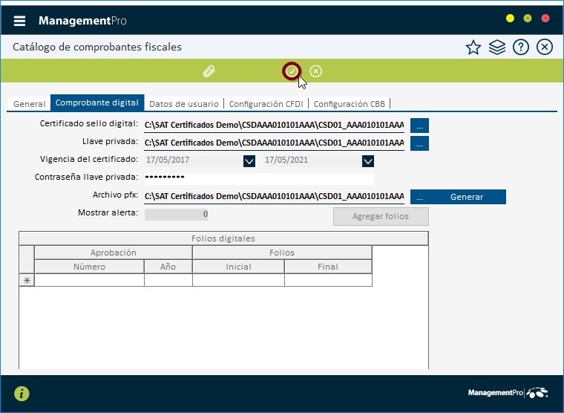The width and height of the screenshot is (564, 413).
Task: Click the Llave privada path field
Action: (274, 143)
